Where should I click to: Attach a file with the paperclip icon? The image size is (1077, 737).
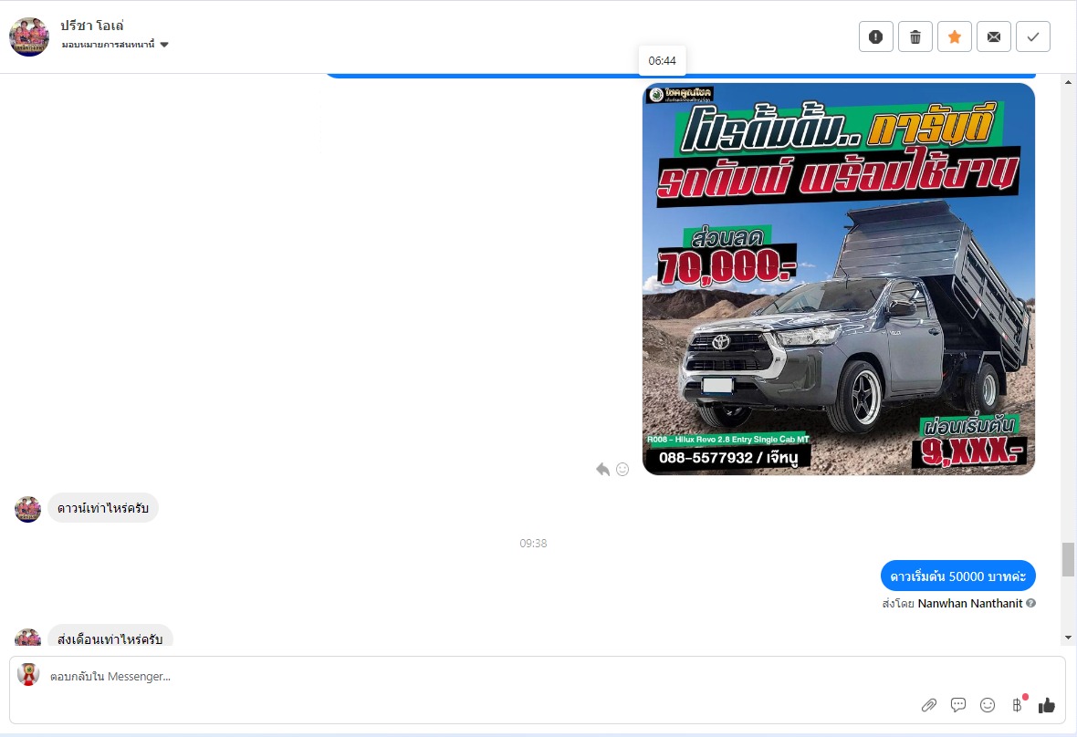click(x=929, y=705)
